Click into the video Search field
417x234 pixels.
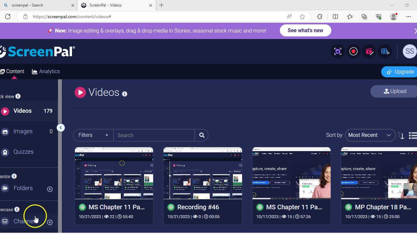[154, 135]
